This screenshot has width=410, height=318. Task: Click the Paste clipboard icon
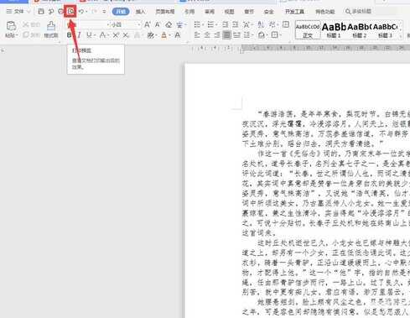coord(11,26)
